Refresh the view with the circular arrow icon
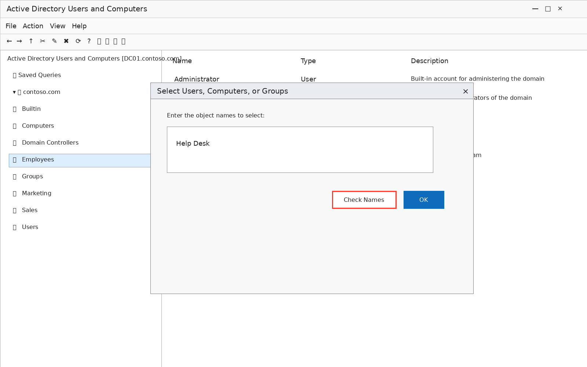The width and height of the screenshot is (587, 367). point(78,41)
